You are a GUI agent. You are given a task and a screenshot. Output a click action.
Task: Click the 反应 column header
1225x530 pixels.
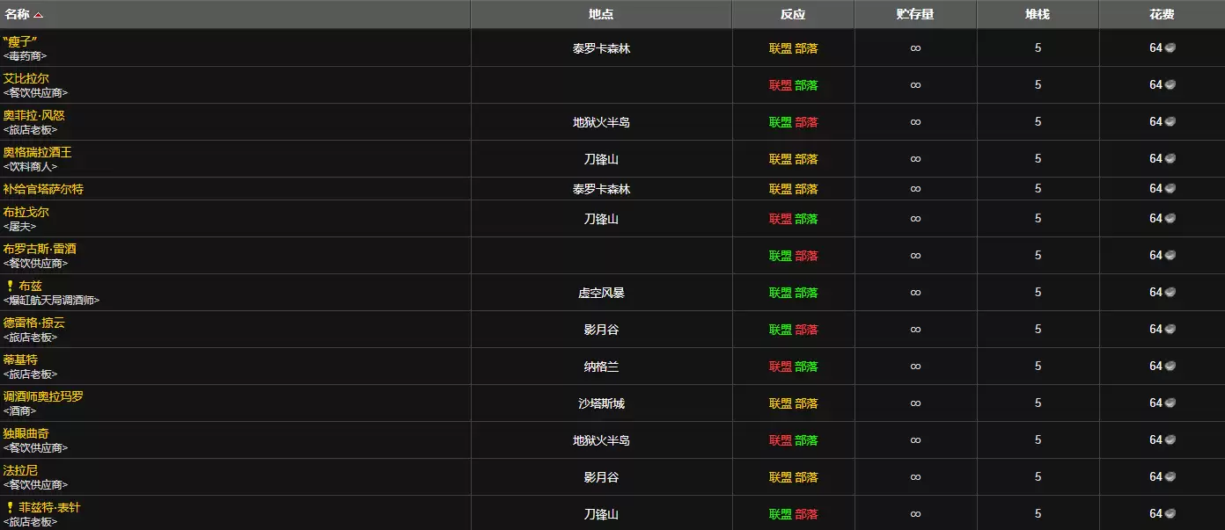click(794, 13)
